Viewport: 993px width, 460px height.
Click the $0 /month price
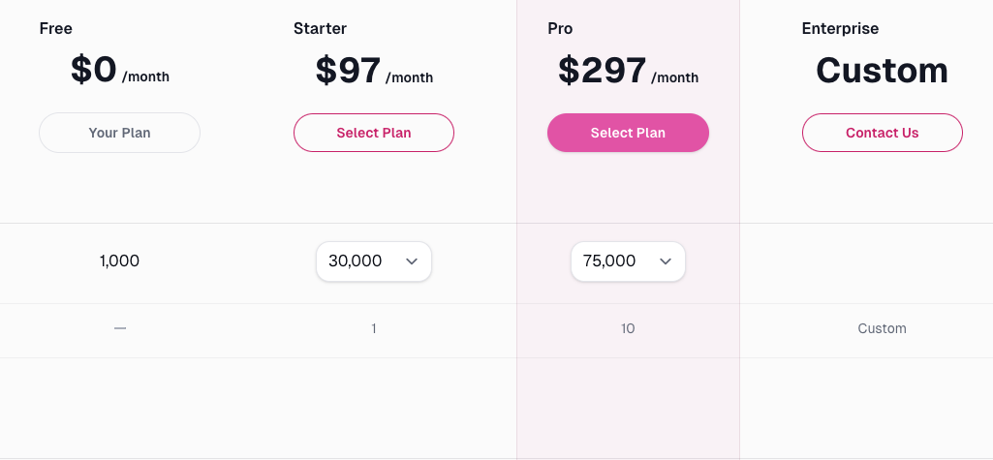pos(120,71)
